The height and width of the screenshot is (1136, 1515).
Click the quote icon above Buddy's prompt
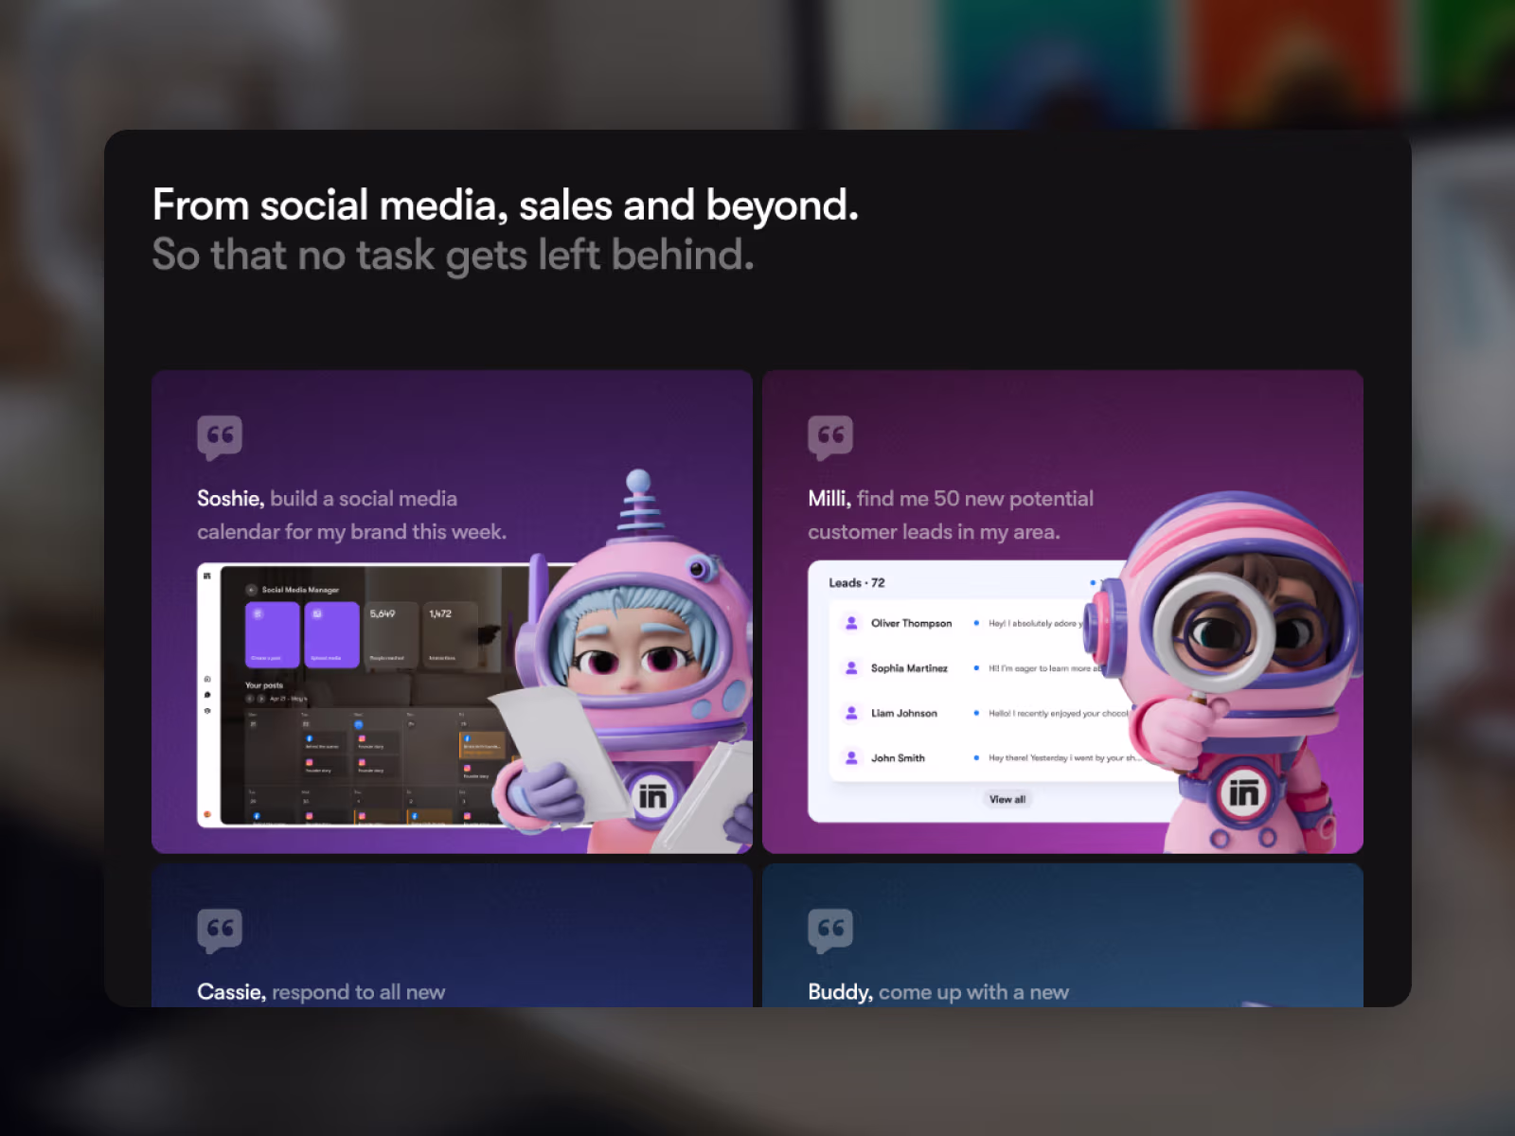click(x=830, y=930)
